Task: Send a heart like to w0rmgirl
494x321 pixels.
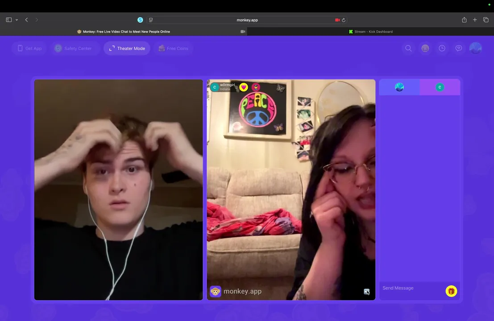Action: pos(244,87)
